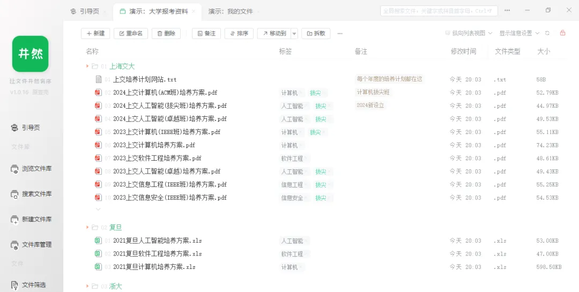Close the 引导页 tab
The image size is (579, 292).
105,12
